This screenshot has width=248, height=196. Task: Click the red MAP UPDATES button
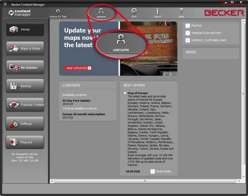pyautogui.click(x=78, y=68)
